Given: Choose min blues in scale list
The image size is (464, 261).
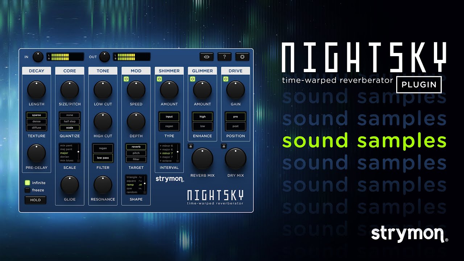Looking at the screenshot, I should 67,160.
